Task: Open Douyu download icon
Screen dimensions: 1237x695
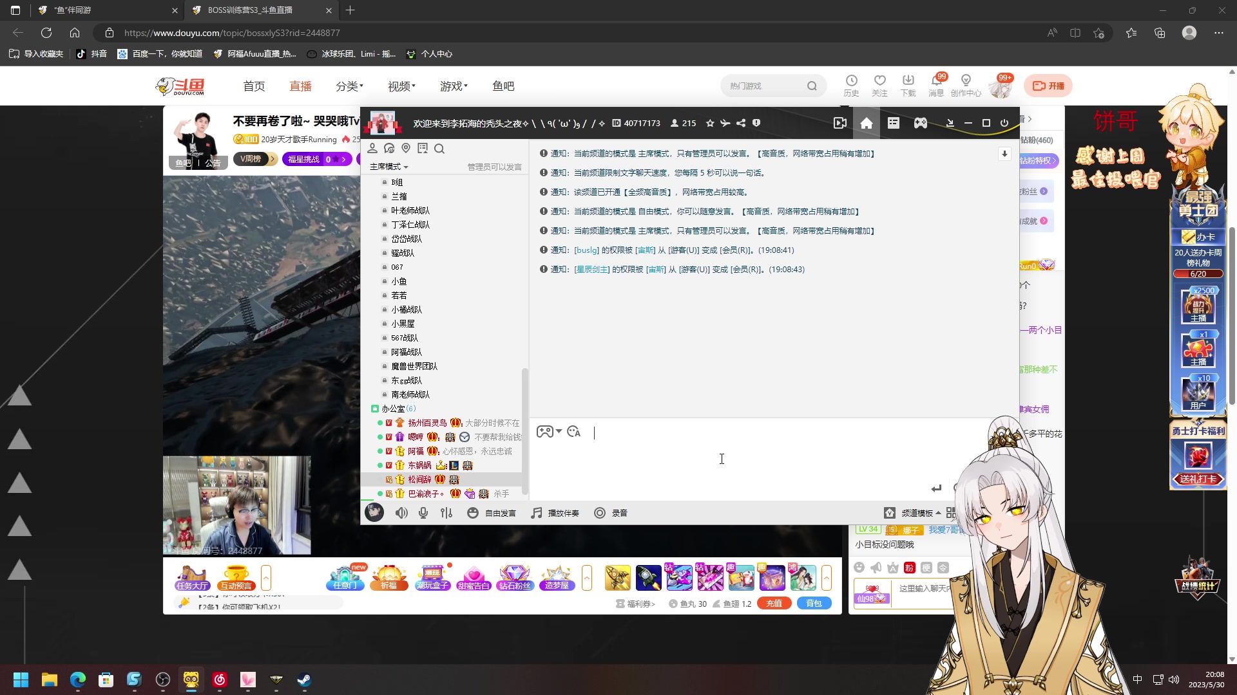Action: [908, 85]
